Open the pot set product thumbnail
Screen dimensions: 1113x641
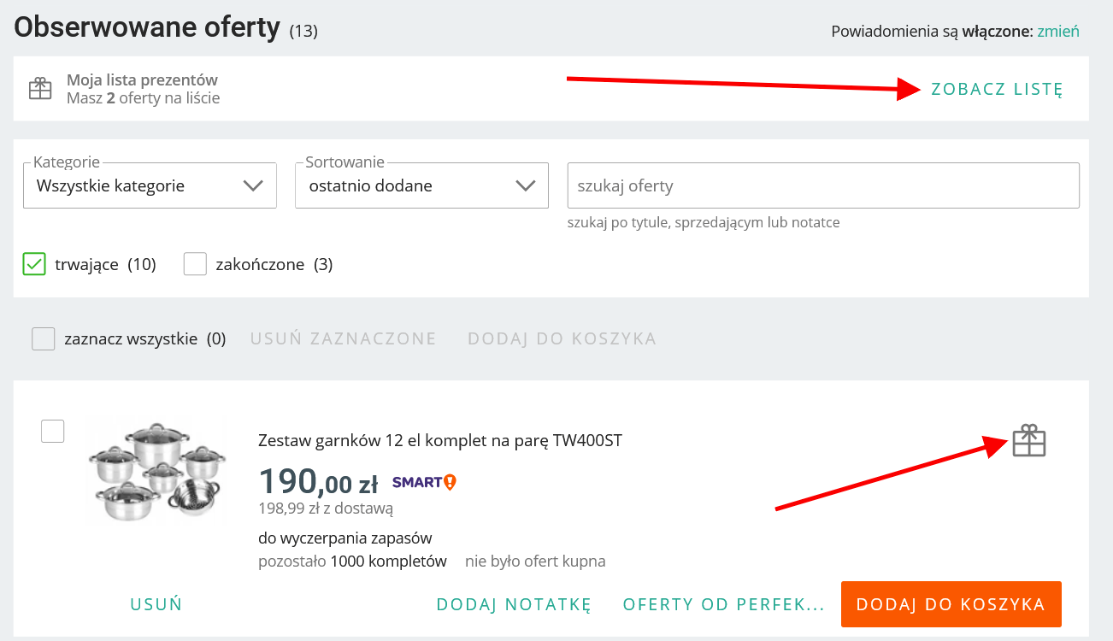pos(157,471)
